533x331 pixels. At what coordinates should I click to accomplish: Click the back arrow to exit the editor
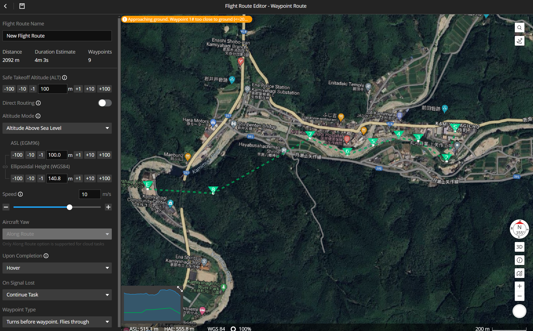coord(6,6)
